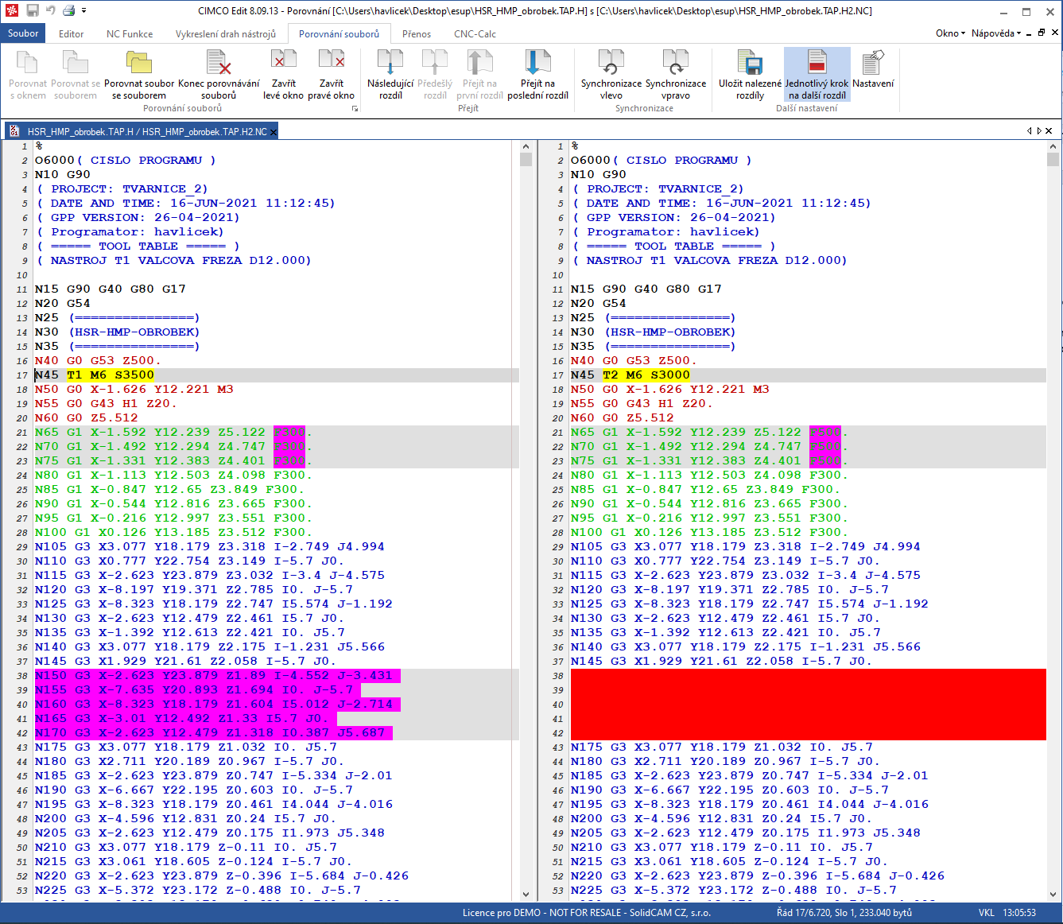The width and height of the screenshot is (1063, 924).
Task: Click left pane scrollbar down arrow
Action: click(x=526, y=895)
